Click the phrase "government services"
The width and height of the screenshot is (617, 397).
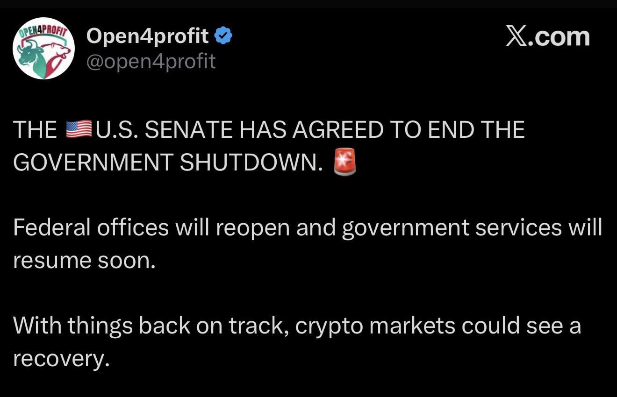[452, 227]
